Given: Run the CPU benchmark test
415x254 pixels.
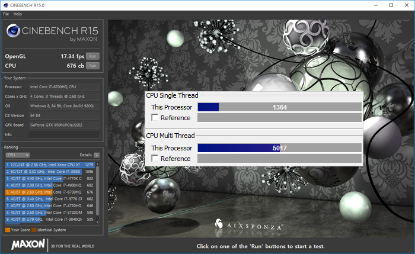Looking at the screenshot, I should [x=92, y=66].
